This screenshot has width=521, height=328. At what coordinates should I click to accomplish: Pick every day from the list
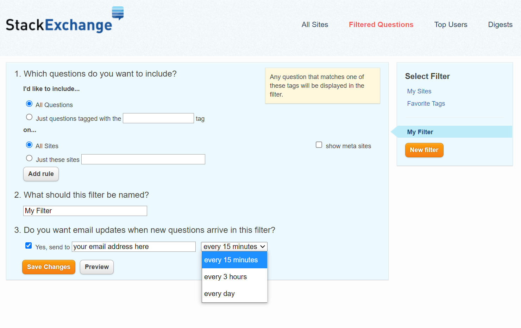[x=234, y=294]
